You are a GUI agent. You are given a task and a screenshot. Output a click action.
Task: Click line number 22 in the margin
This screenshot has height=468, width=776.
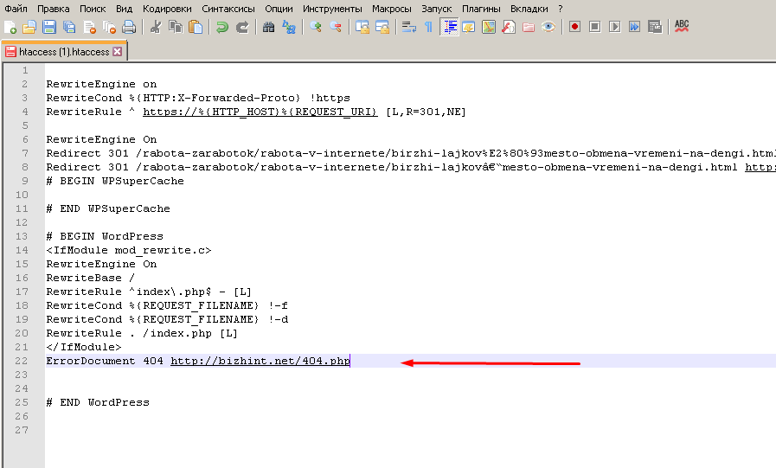tap(22, 361)
